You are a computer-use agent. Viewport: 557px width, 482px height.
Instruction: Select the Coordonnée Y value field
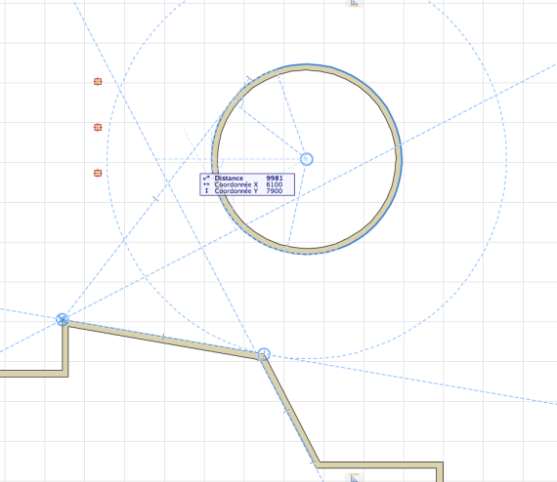[275, 191]
